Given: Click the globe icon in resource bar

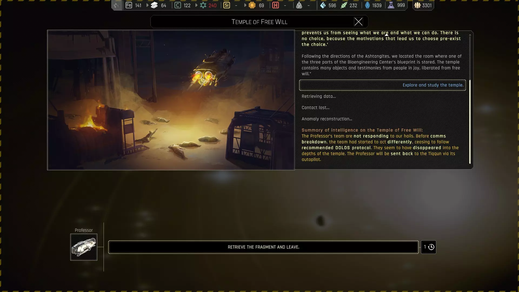Looking at the screenshot, I should click(x=117, y=5).
